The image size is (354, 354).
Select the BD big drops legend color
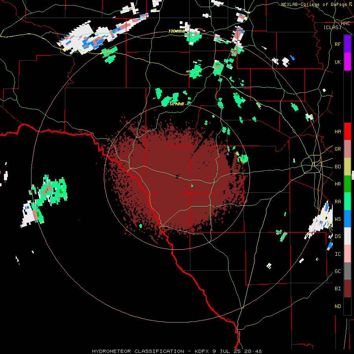tap(347, 167)
